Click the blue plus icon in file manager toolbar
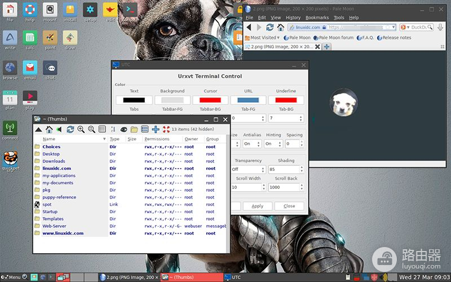 [x=156, y=129]
